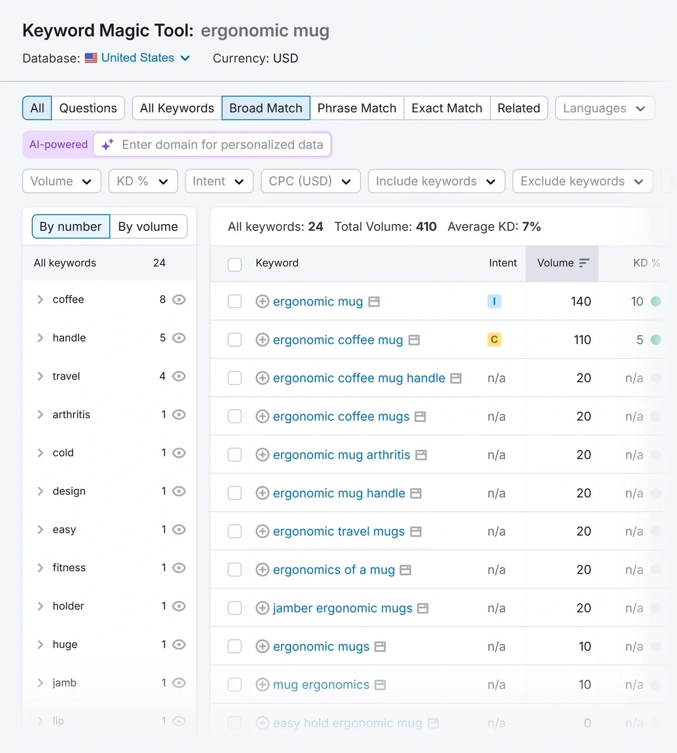This screenshot has width=677, height=753.
Task: Click the green KD difficulty dot for ergonomic mug
Action: 656,301
